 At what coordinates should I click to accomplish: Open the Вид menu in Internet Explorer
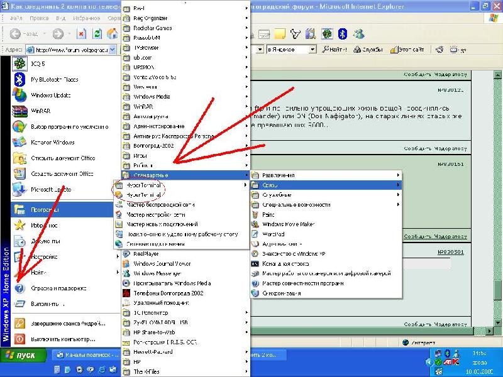[x=60, y=18]
